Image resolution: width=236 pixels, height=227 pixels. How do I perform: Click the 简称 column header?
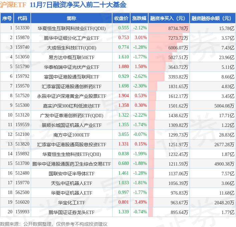coord(71,18)
